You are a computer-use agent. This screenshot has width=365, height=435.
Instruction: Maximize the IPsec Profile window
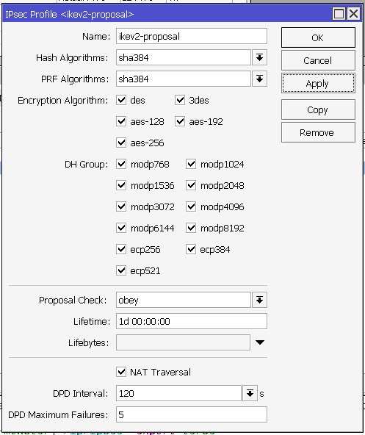[x=339, y=14]
